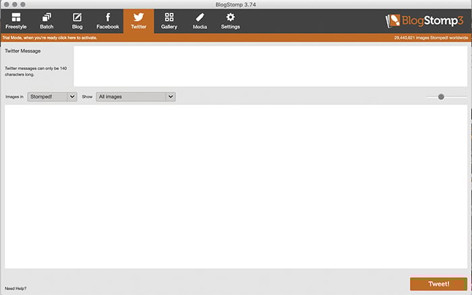Click the 140 characters limit note
This screenshot has width=472, height=295.
pos(36,71)
